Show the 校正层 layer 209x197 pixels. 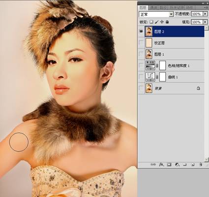pyautogui.click(x=141, y=42)
